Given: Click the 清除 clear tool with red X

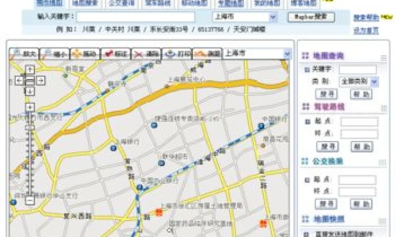Looking at the screenshot, I should tap(146, 54).
